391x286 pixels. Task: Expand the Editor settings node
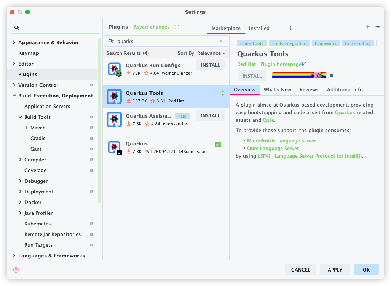pyautogui.click(x=14, y=64)
